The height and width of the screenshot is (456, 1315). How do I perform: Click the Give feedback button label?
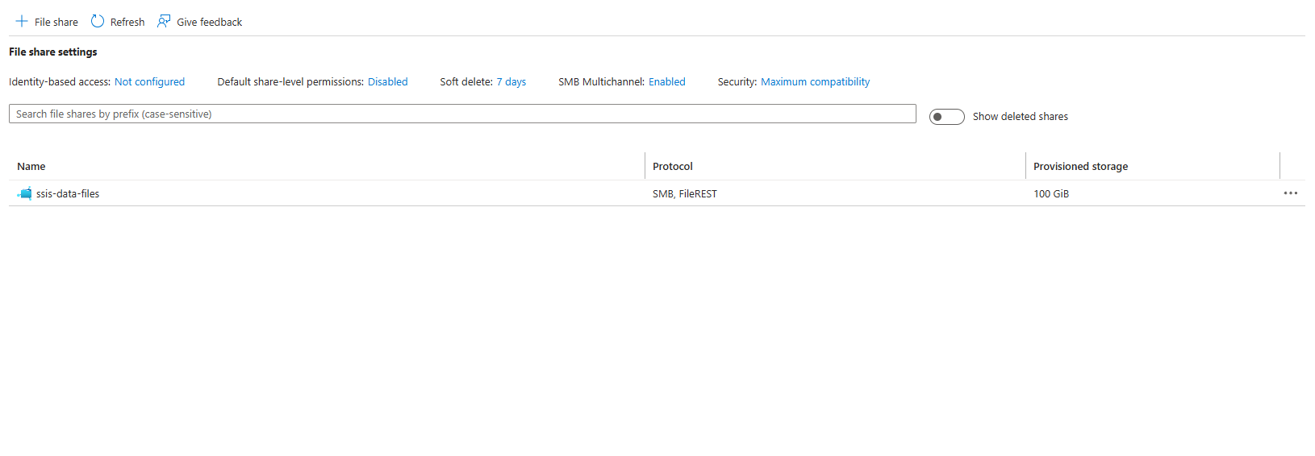210,23
